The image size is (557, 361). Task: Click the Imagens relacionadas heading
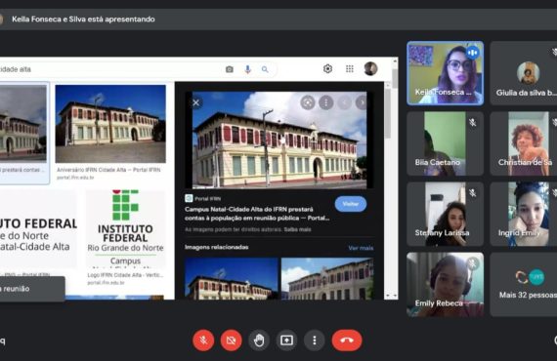[216, 247]
